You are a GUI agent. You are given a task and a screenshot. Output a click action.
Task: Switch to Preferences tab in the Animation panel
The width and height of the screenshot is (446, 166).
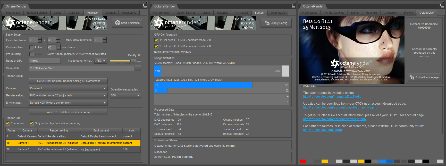click(12, 13)
